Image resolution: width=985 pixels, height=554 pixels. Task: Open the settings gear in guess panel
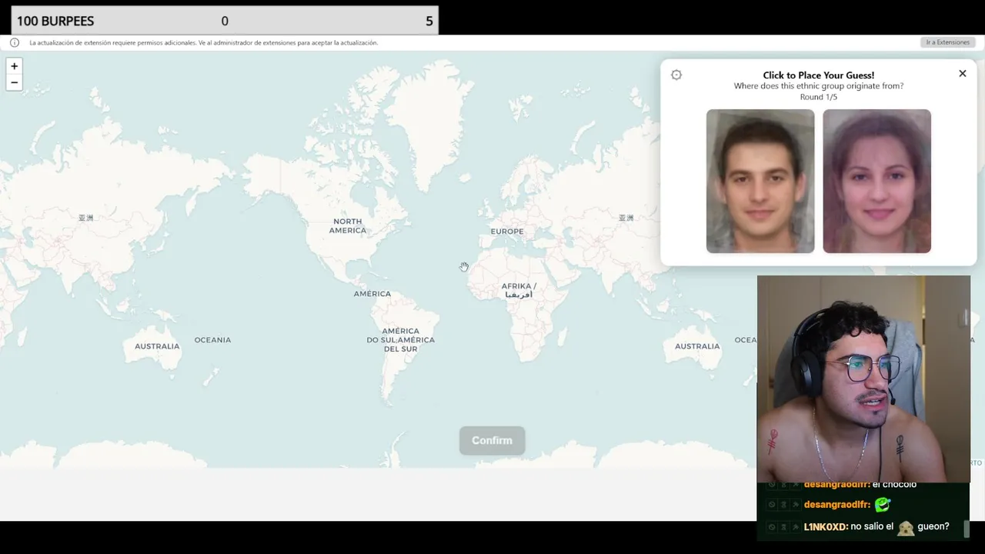tap(676, 75)
